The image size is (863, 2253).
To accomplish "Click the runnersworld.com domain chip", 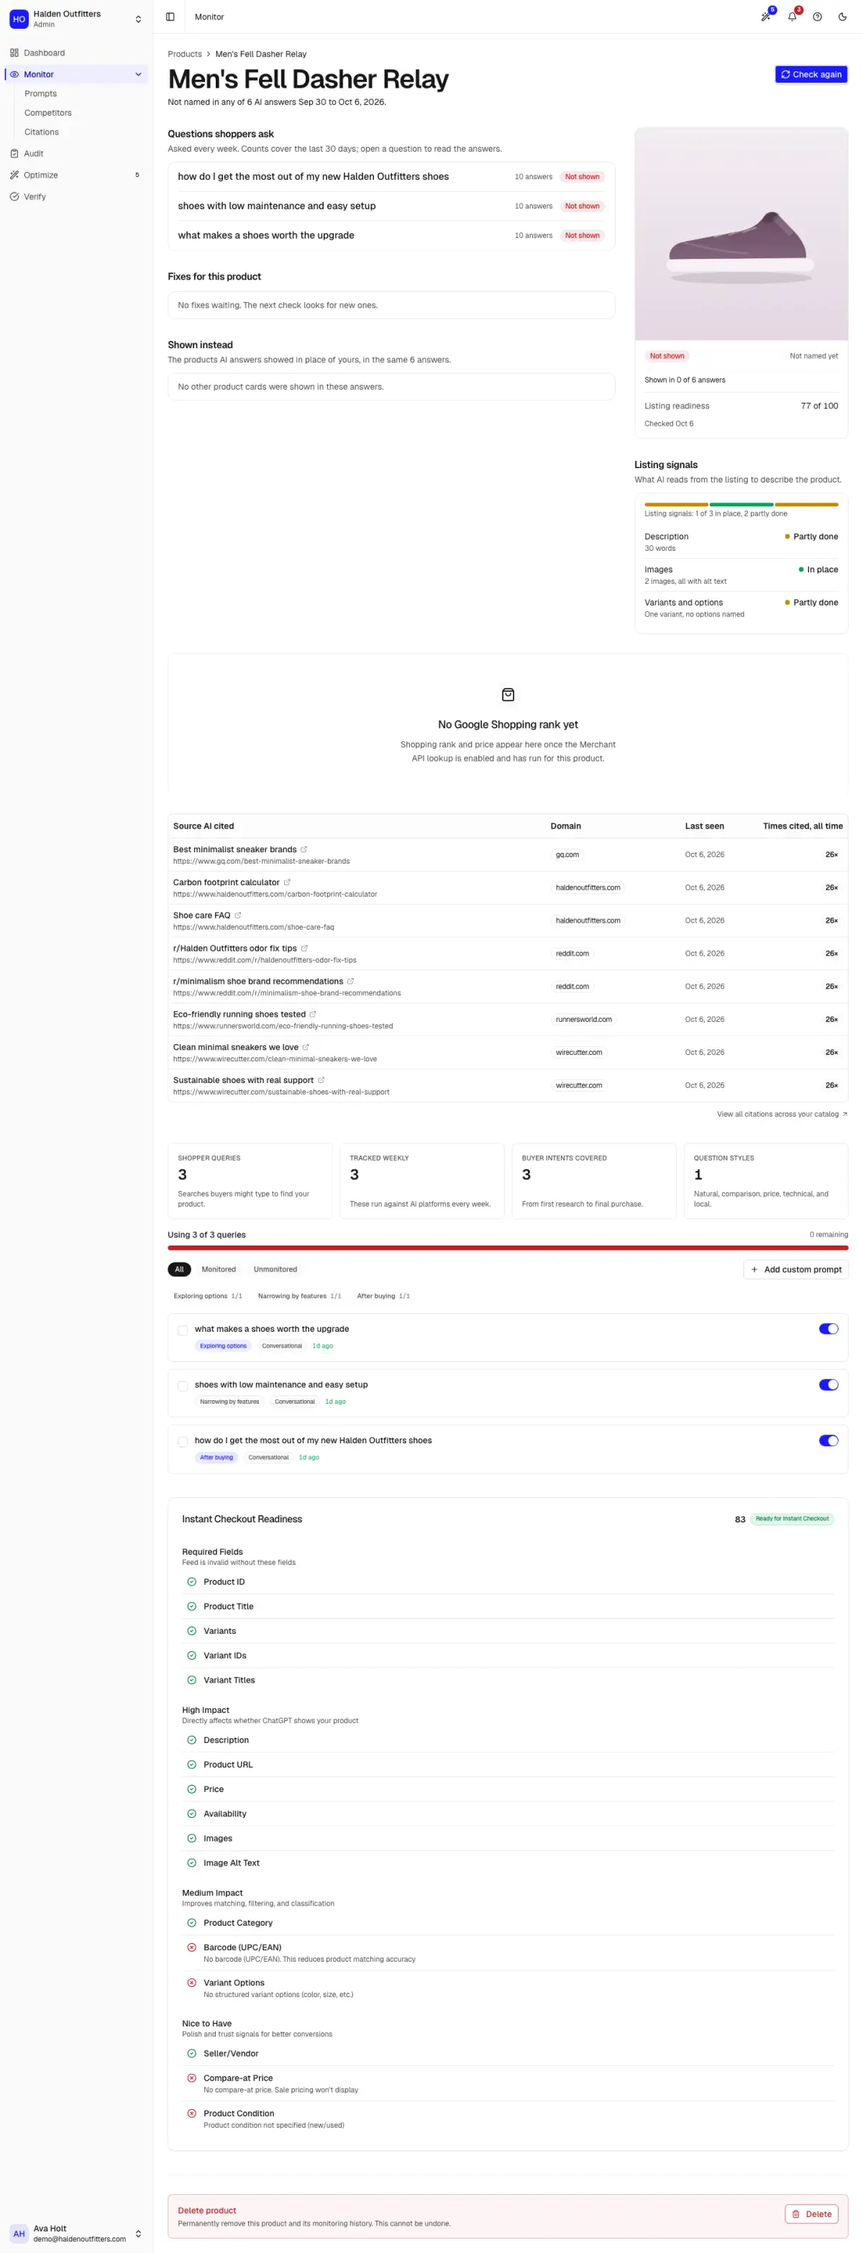I will 583,1019.
